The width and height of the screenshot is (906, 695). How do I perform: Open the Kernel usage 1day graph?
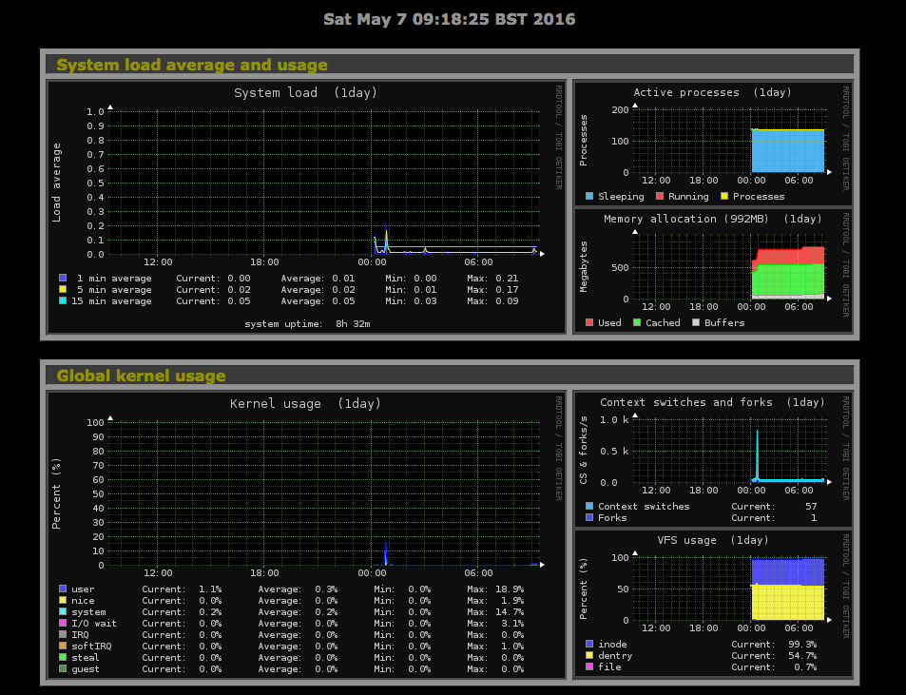click(306, 534)
